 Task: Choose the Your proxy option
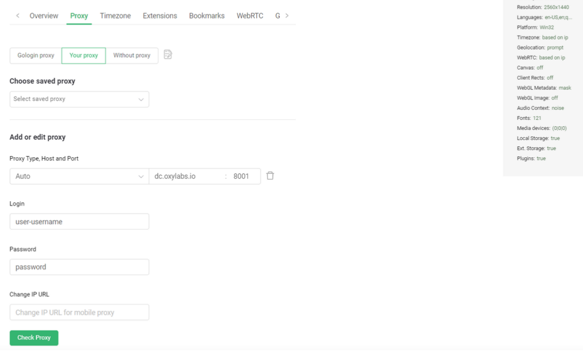pyautogui.click(x=83, y=56)
